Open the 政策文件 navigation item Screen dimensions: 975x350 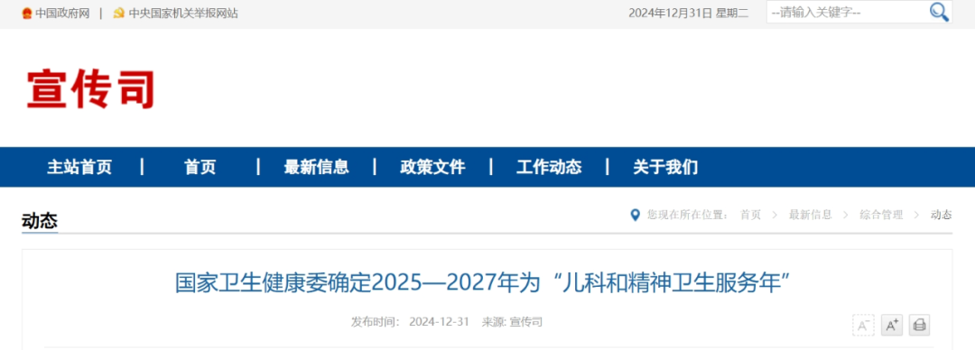click(x=432, y=167)
